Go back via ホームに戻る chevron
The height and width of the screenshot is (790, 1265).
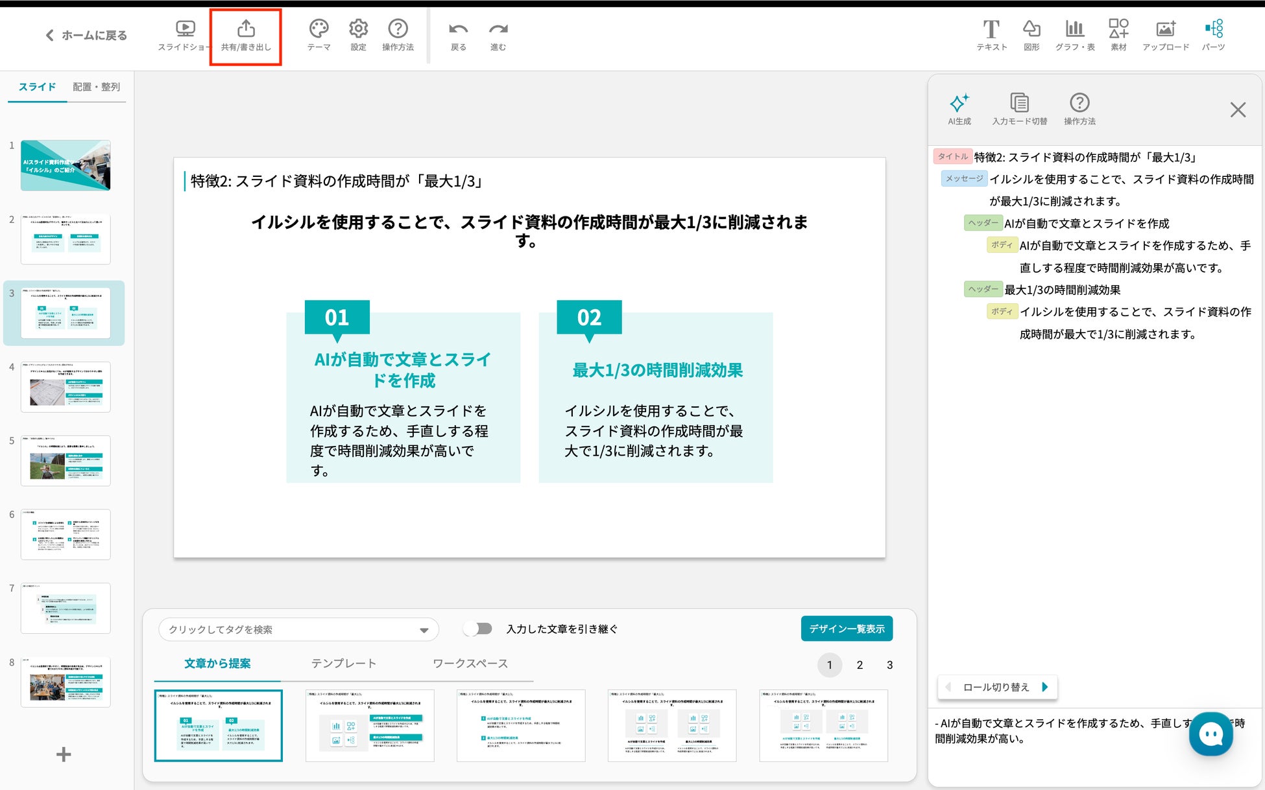click(x=50, y=36)
